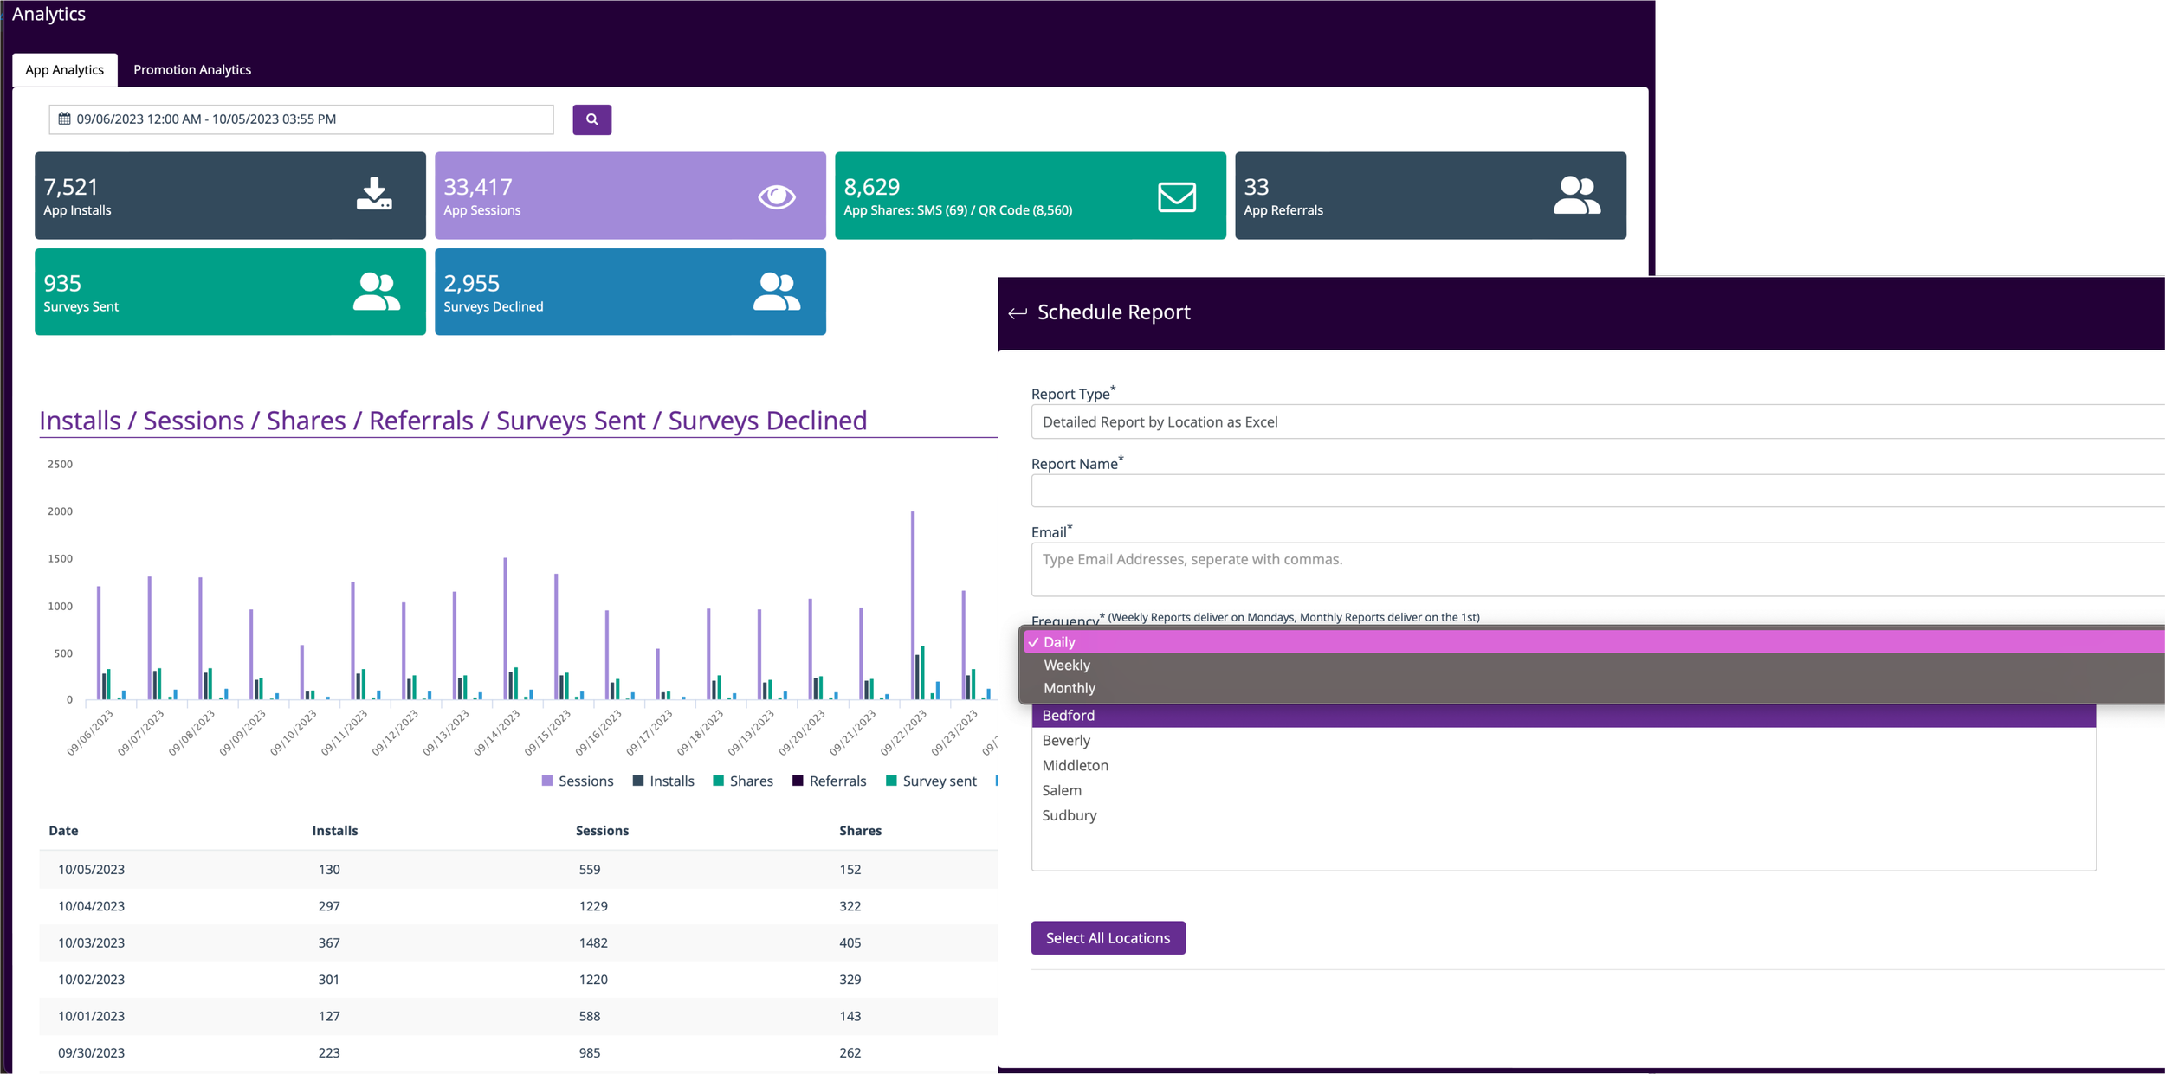Toggle Referrals series in chart legend
2165x1074 pixels.
[829, 781]
